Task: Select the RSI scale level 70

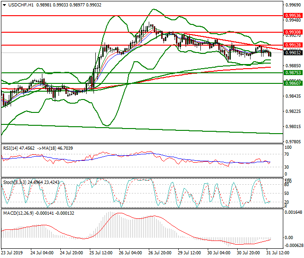Action: pyautogui.click(x=286, y=154)
